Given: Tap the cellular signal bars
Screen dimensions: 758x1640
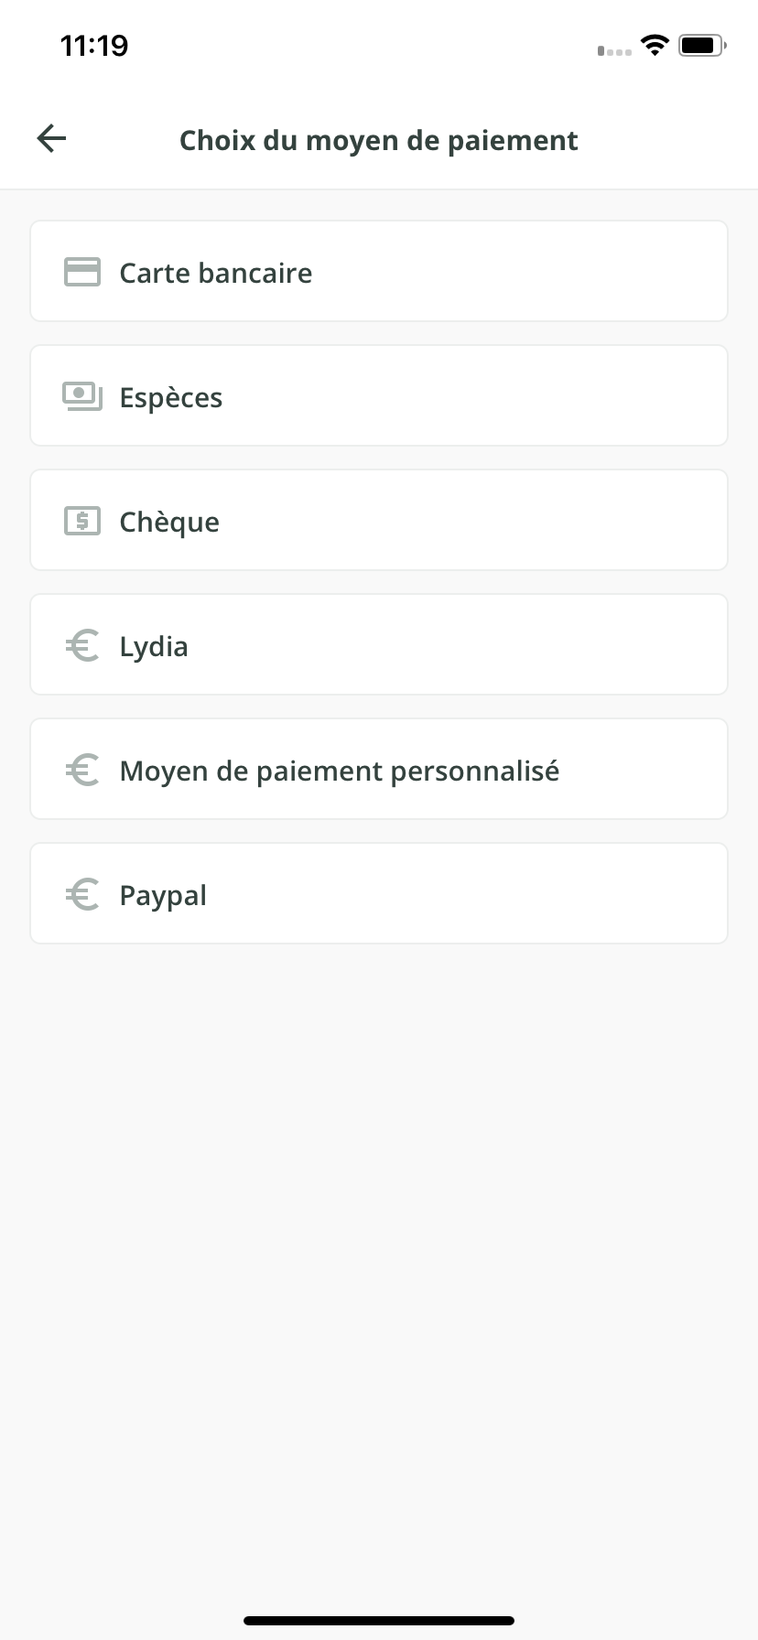Looking at the screenshot, I should coord(614,50).
